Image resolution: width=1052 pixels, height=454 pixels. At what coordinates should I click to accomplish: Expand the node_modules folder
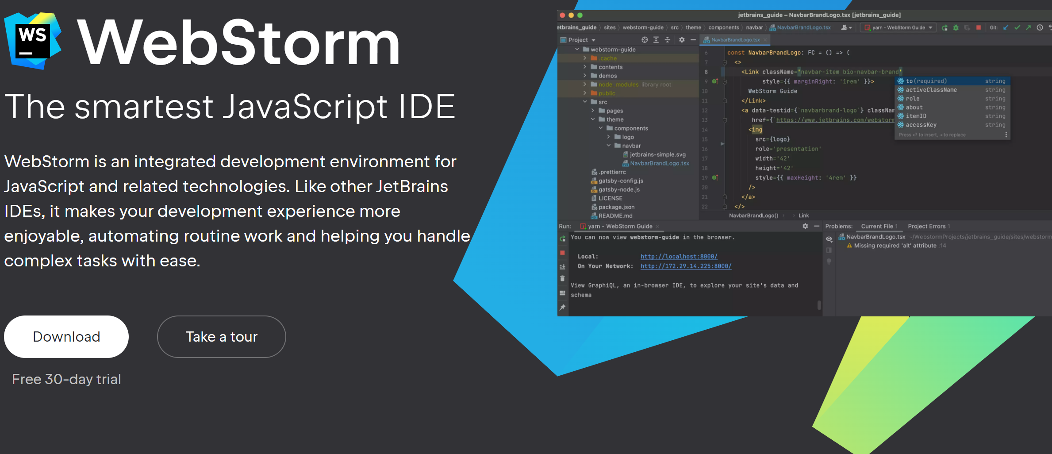click(585, 85)
